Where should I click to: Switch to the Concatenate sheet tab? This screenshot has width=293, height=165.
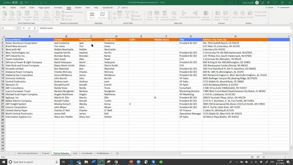pos(87,153)
